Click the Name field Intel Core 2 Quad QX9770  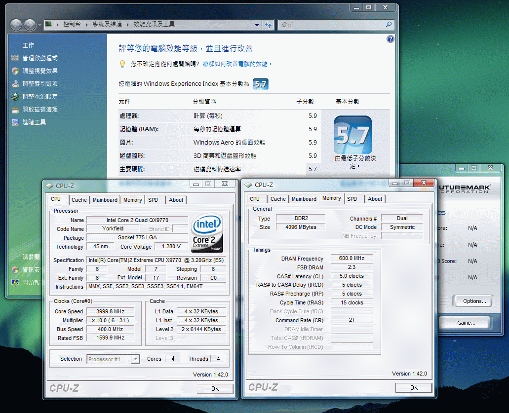(x=137, y=220)
